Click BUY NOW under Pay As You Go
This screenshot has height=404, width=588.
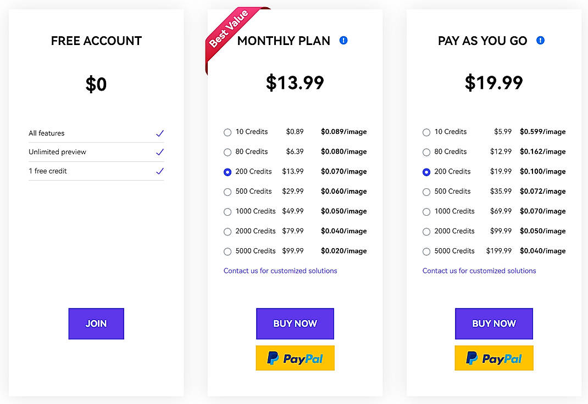click(x=493, y=323)
